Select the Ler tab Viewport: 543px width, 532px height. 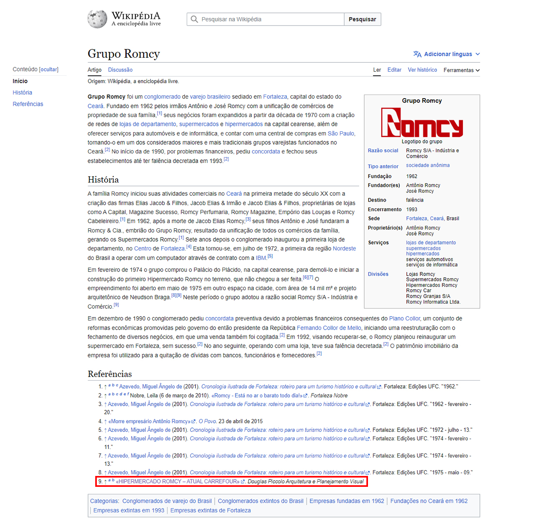click(x=377, y=70)
